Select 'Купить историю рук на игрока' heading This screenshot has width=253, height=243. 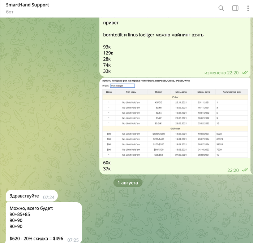[121, 81]
